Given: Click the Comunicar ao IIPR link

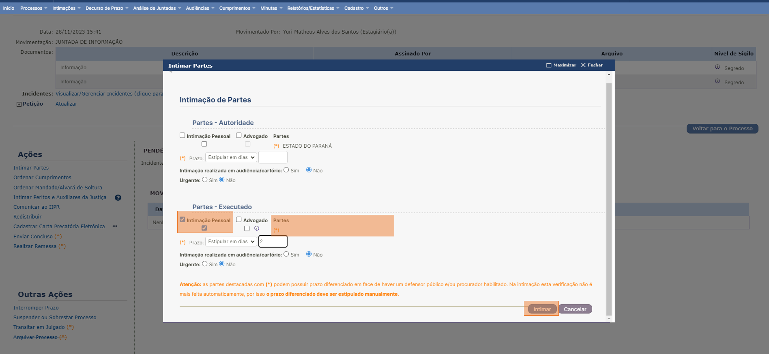Looking at the screenshot, I should pyautogui.click(x=36, y=207).
